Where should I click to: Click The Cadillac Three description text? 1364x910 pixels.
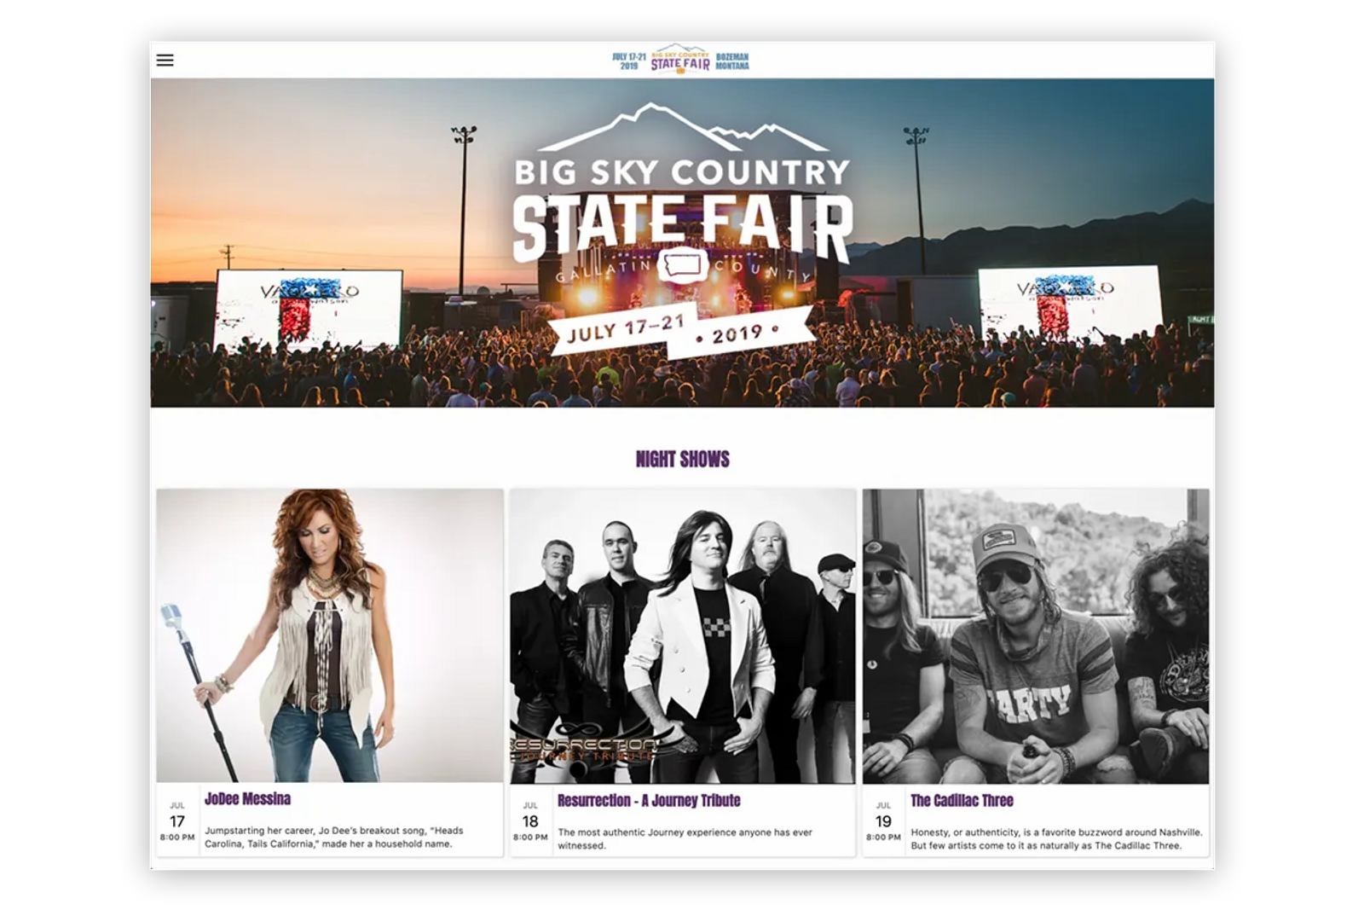click(1057, 838)
